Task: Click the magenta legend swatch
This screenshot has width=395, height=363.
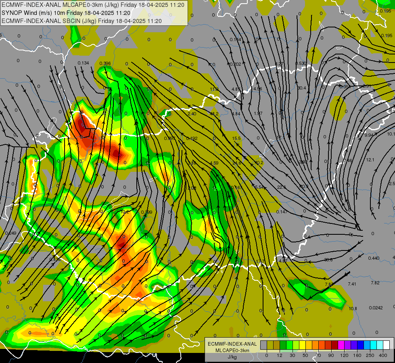Action: (x=341, y=345)
